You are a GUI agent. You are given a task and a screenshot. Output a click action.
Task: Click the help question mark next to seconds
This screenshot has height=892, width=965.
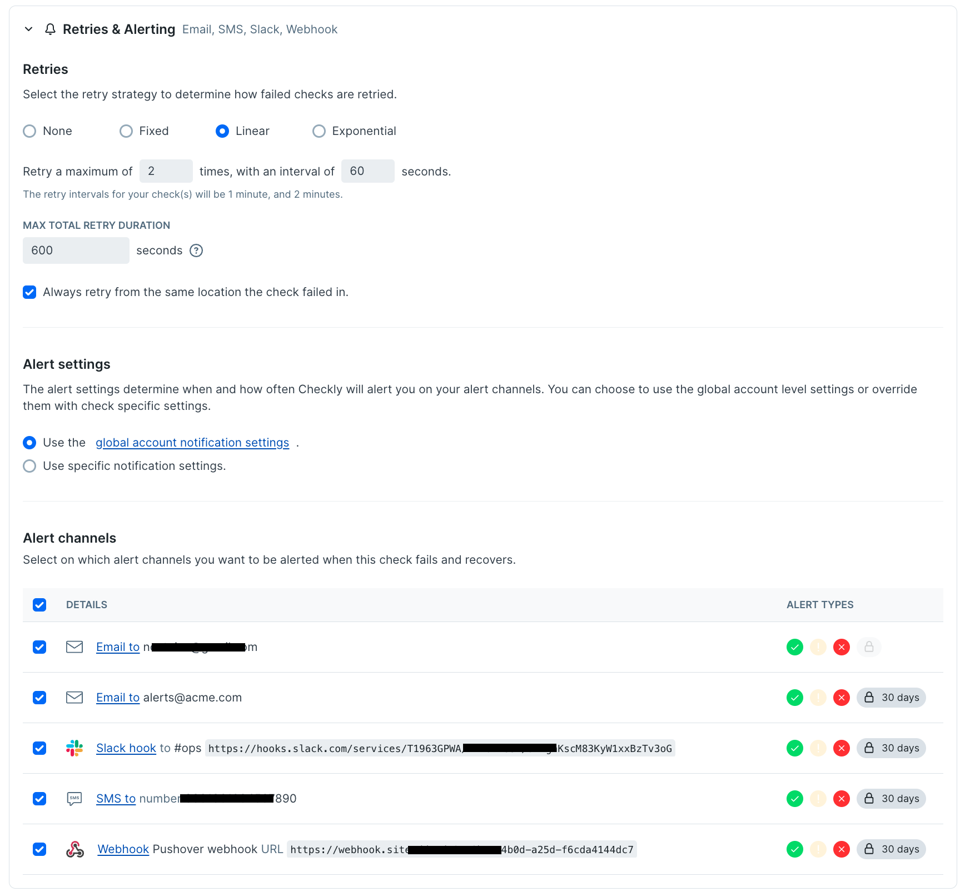coord(196,250)
